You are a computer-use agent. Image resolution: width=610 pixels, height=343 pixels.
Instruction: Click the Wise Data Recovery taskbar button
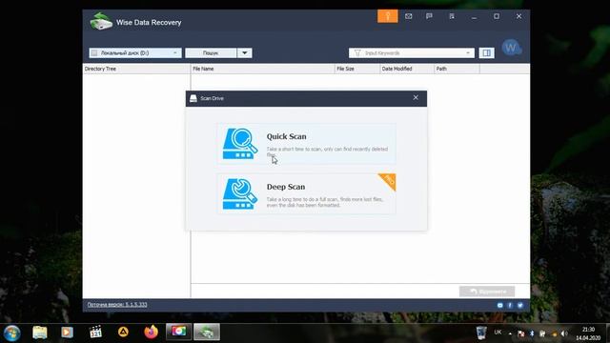pos(207,332)
